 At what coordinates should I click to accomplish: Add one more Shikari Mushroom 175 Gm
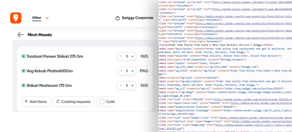point(132,86)
